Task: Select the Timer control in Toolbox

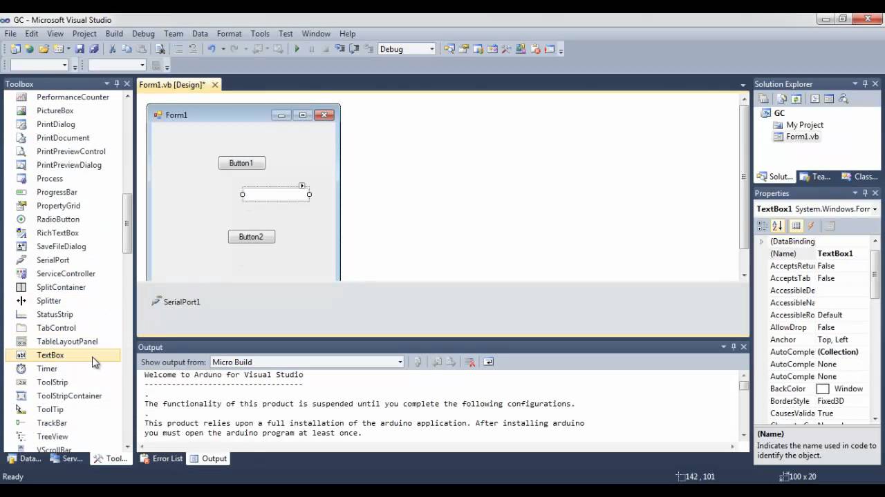Action: click(x=47, y=369)
